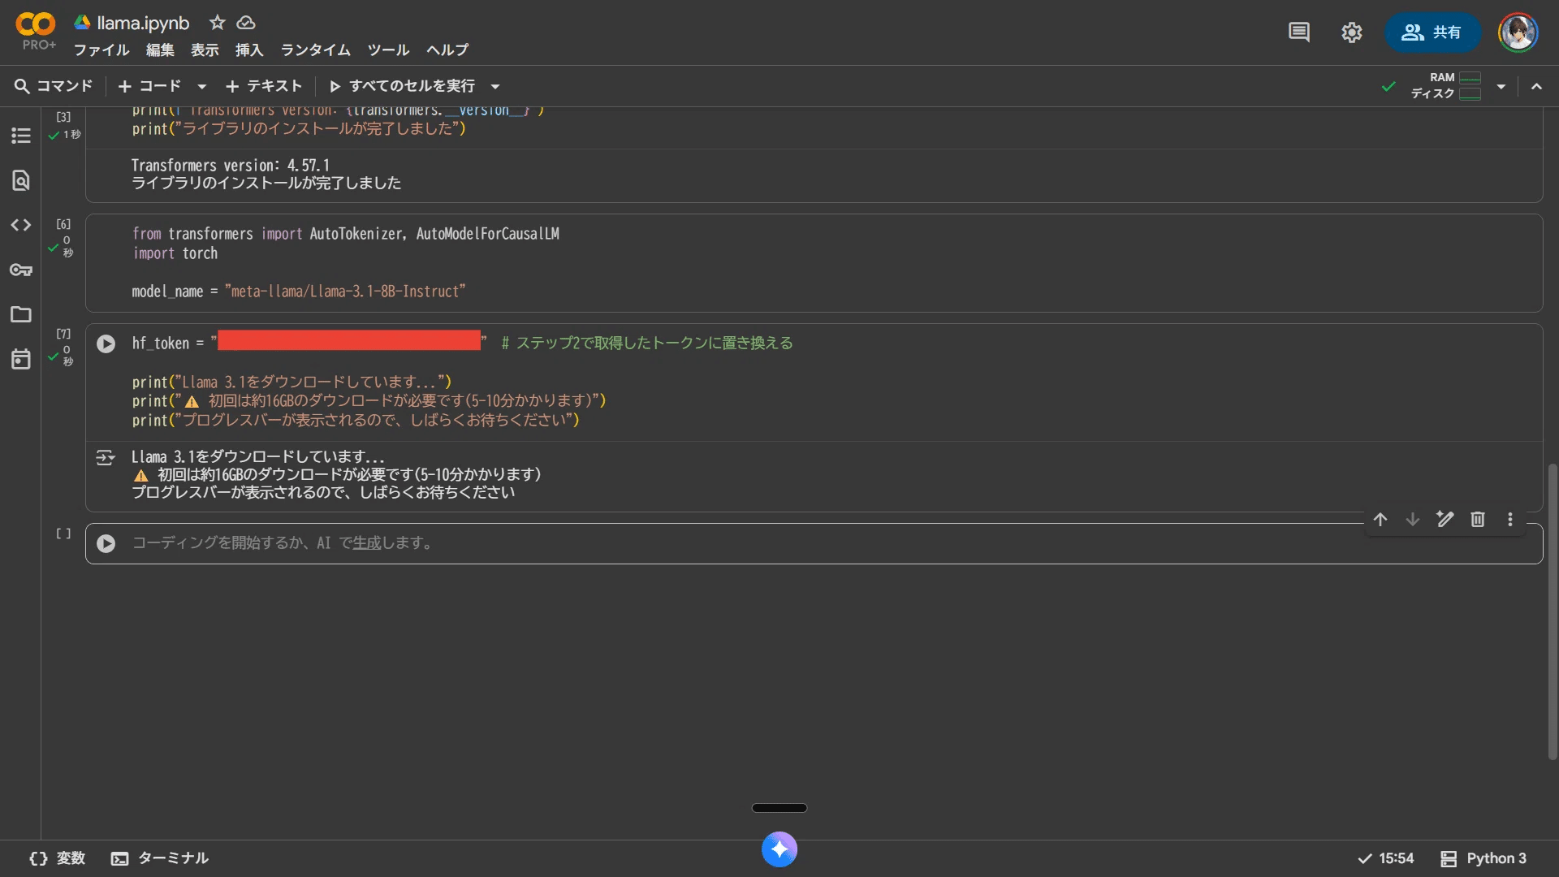Screen dimensions: 1559x877
Task: Move the selected cell down
Action: pyautogui.click(x=1413, y=520)
